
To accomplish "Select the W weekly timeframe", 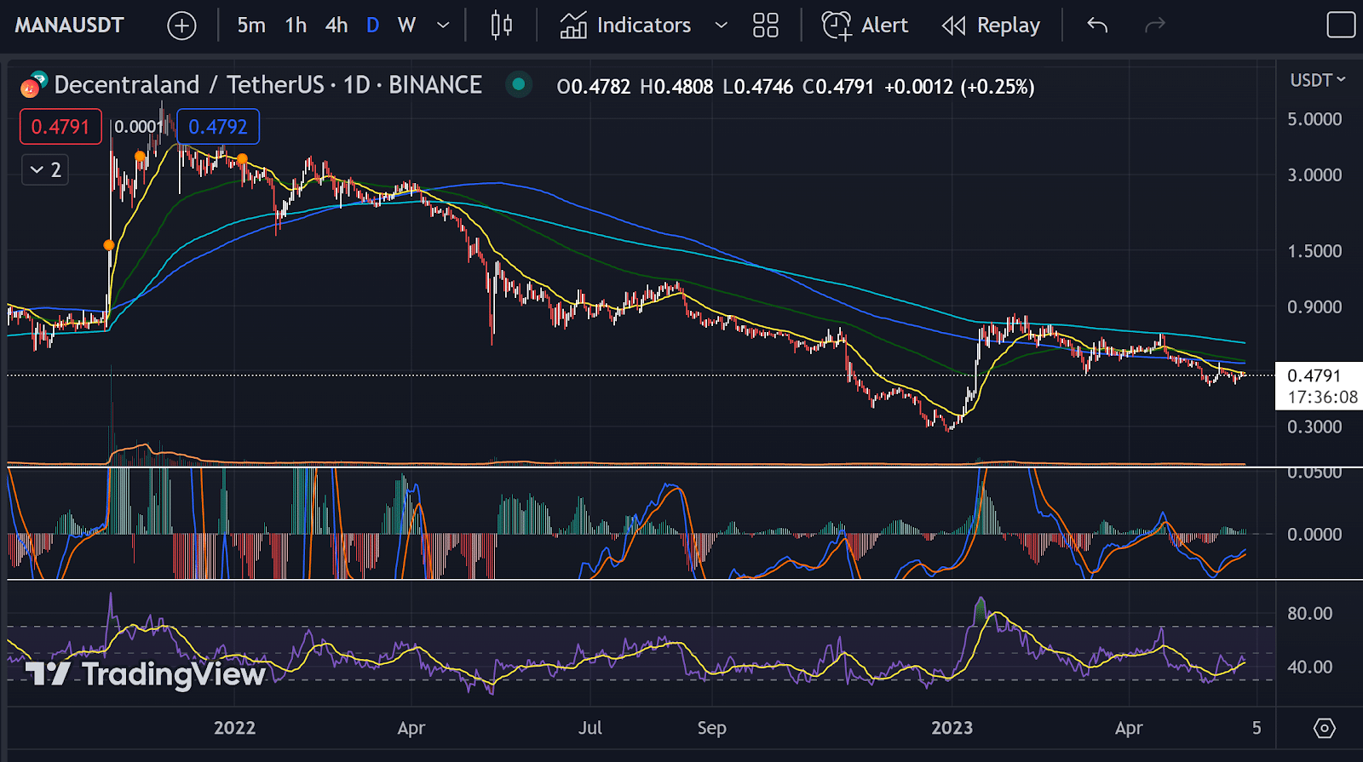I will (407, 26).
